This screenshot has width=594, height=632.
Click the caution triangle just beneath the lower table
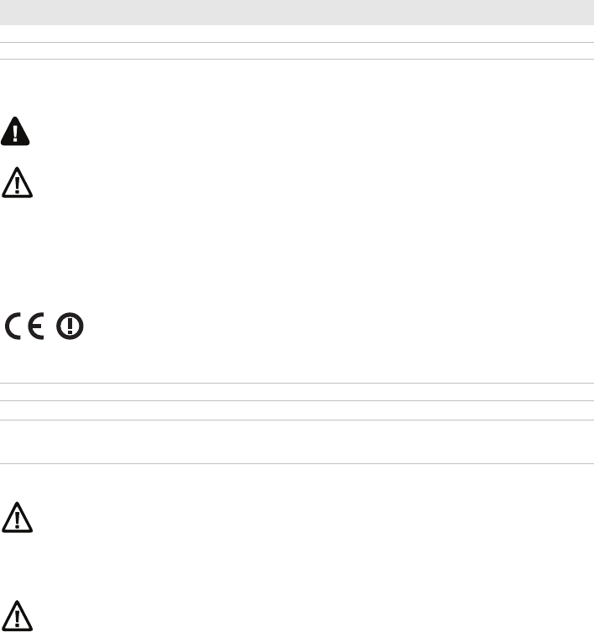(x=17, y=517)
